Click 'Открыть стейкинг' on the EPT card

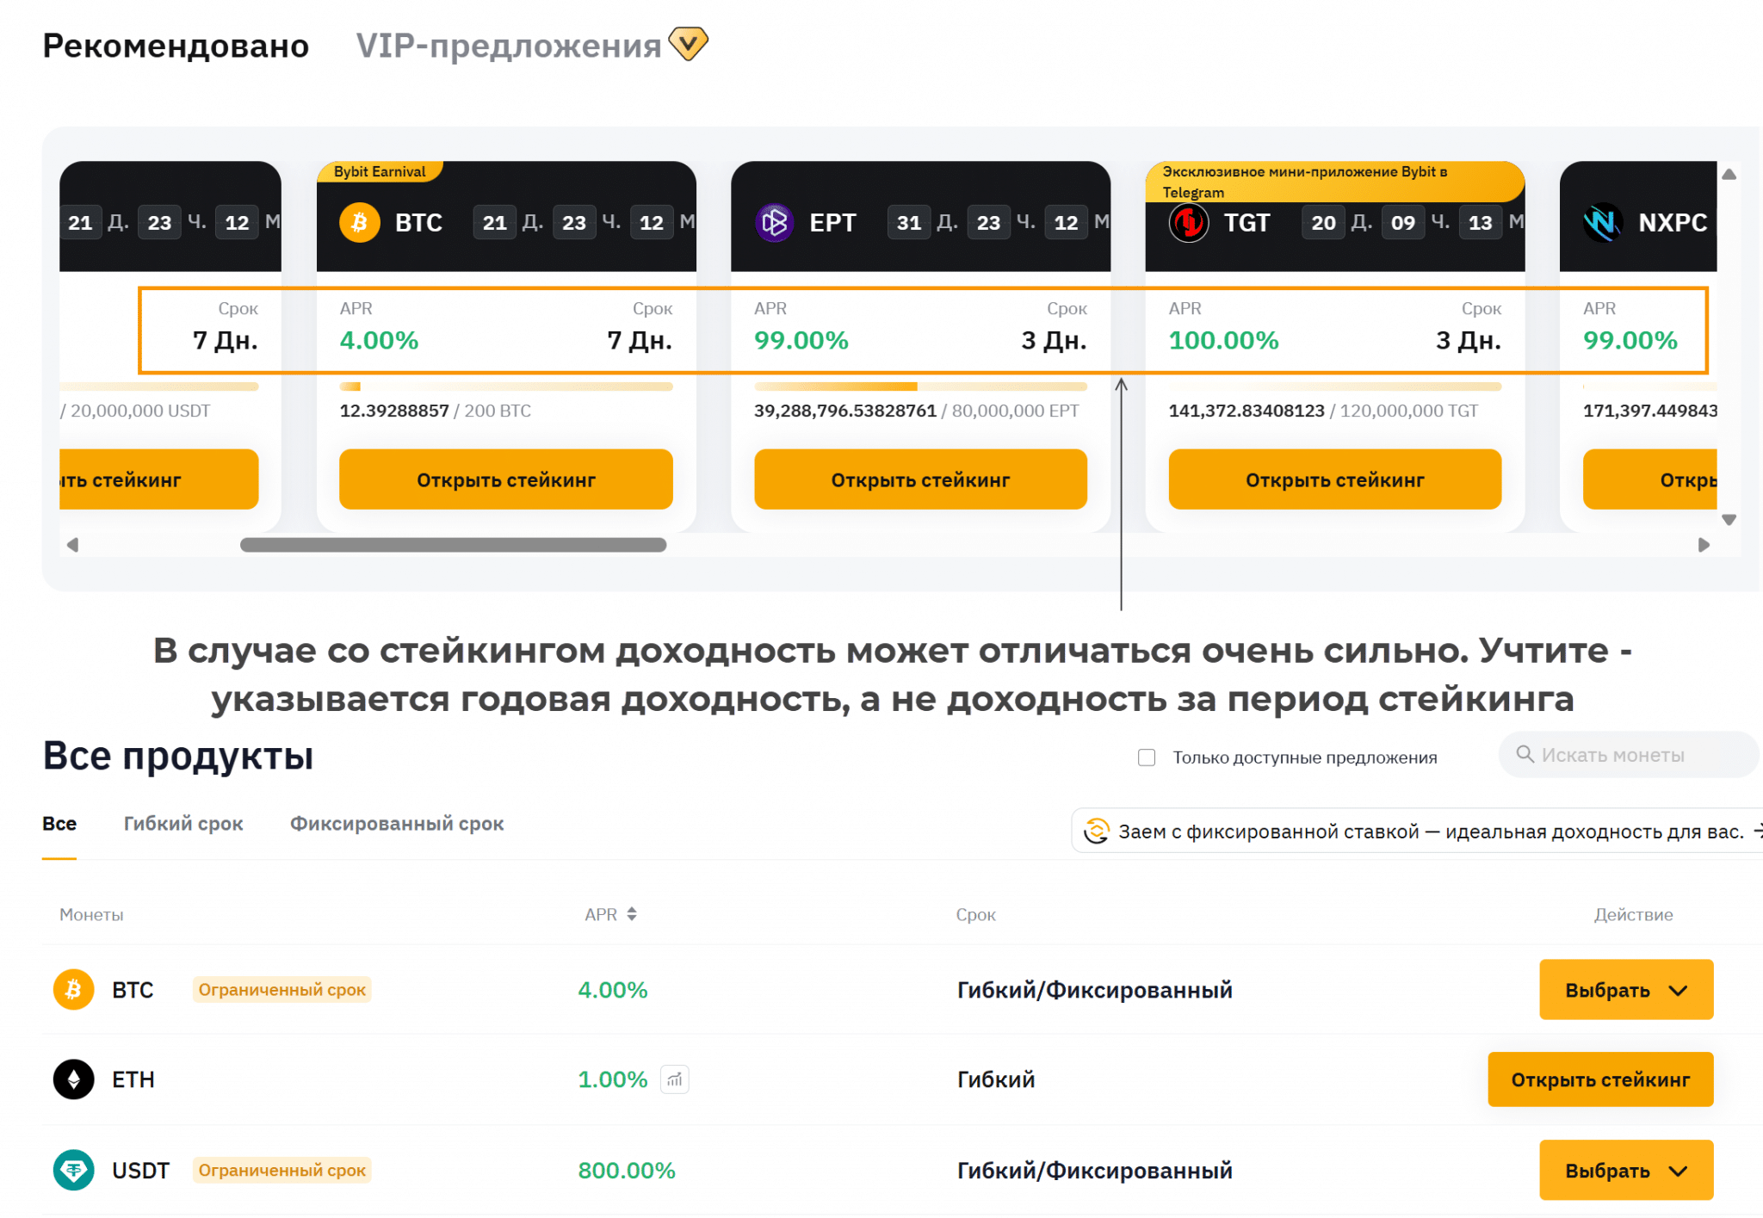(x=920, y=479)
